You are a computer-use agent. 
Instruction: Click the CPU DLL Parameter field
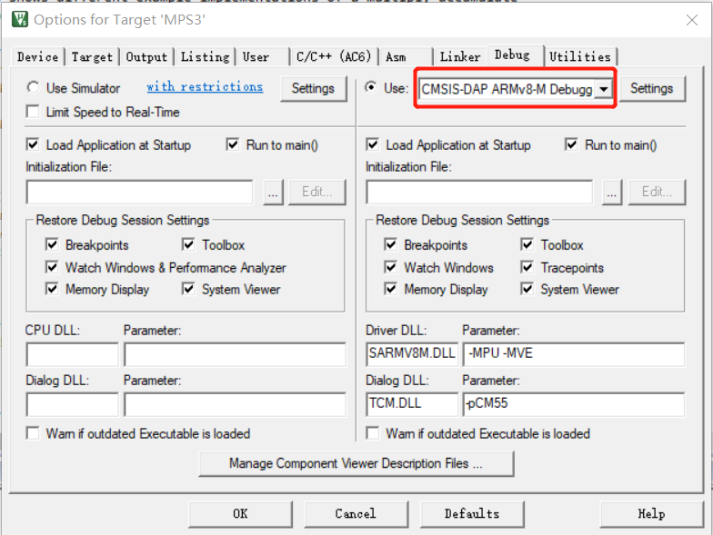pos(235,354)
